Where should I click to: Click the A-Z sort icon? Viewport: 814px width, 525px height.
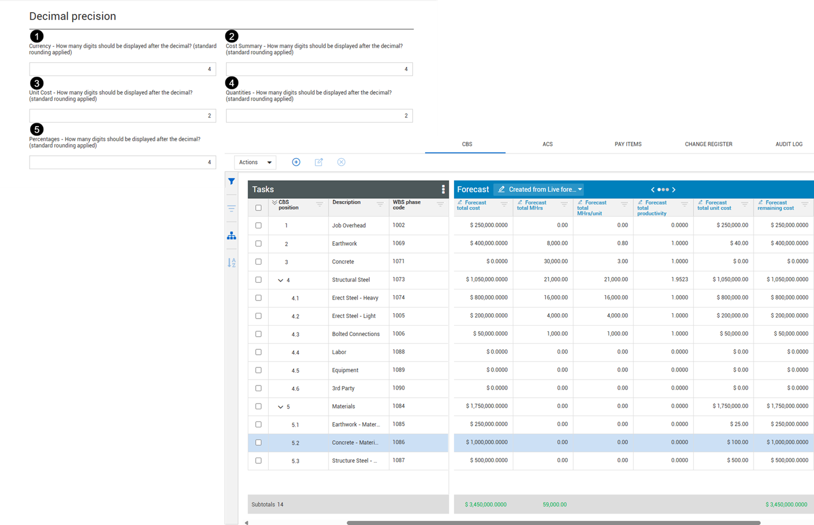(231, 263)
